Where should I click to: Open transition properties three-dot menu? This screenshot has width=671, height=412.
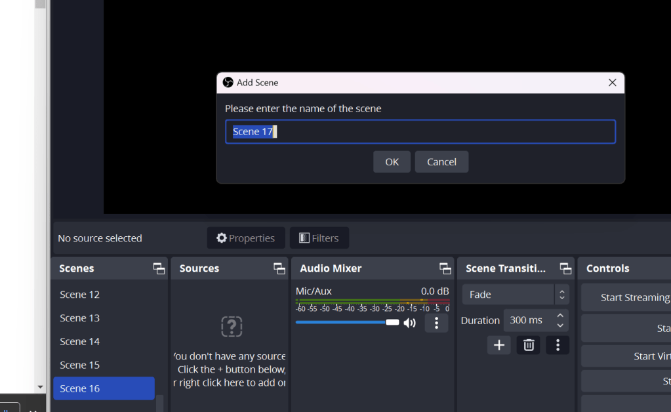coord(557,345)
